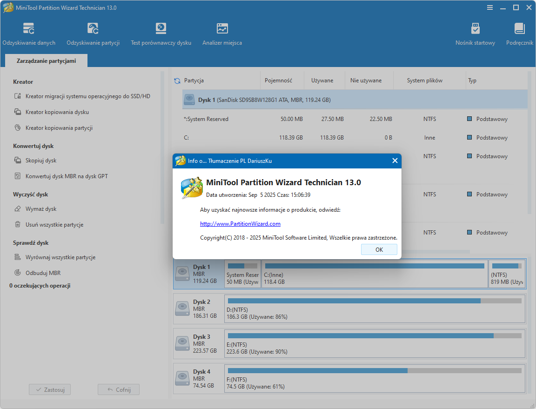Screen dimensions: 536x409
Task: Select System Reser 50 MB block in Dysk 1
Action: point(242,274)
